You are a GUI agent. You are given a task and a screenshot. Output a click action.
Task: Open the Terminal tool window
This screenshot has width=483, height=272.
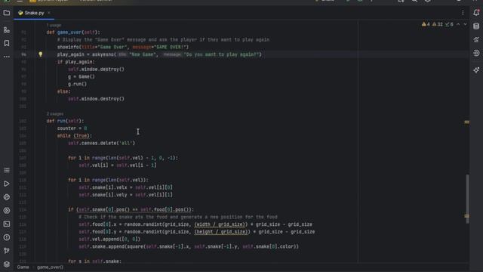[x=7, y=224]
